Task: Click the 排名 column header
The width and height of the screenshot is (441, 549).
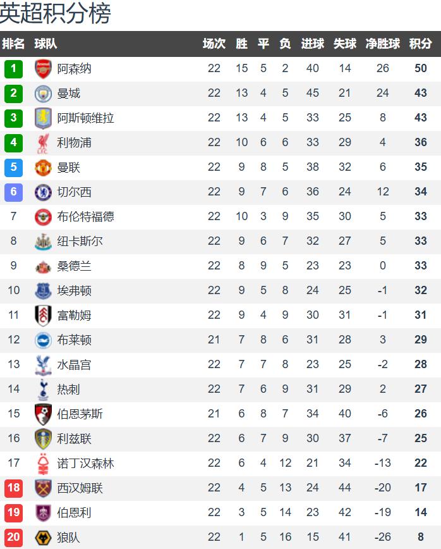Action: (14, 44)
